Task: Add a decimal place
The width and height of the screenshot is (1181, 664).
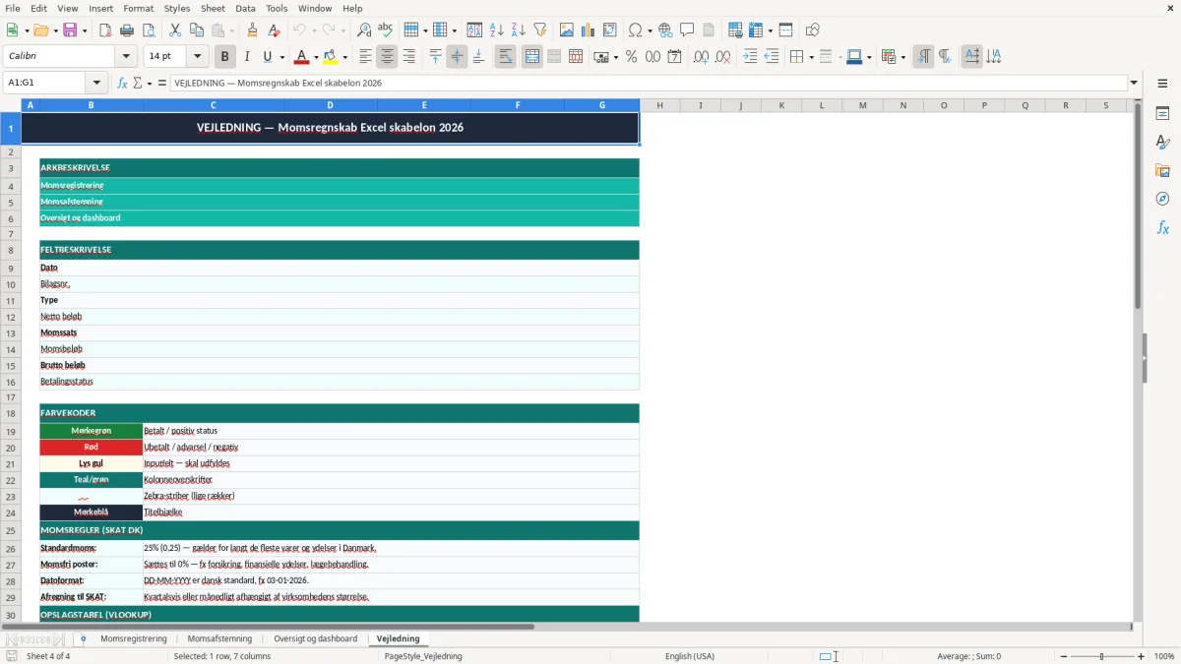Action: pyautogui.click(x=701, y=57)
